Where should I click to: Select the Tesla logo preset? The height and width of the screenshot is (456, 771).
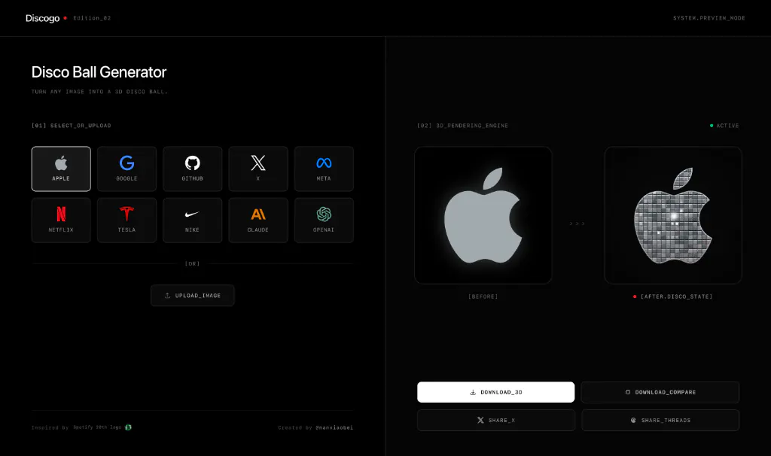click(x=126, y=220)
